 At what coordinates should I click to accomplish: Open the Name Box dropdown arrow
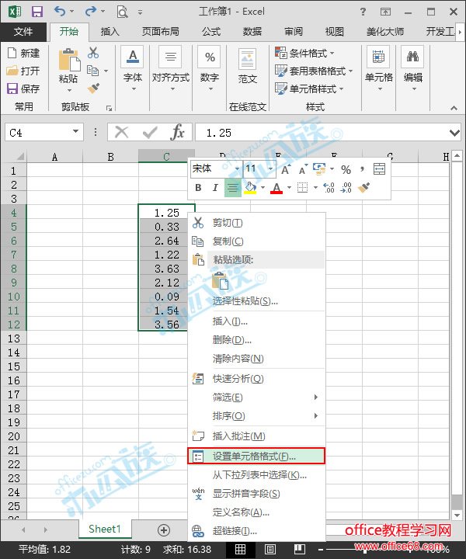(x=75, y=131)
